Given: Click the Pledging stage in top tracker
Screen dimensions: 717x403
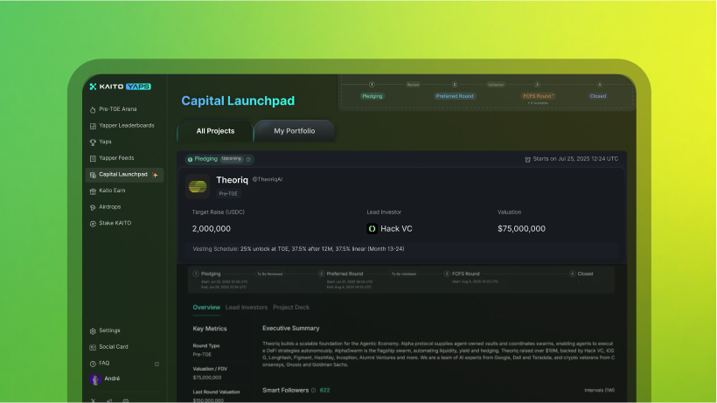Looking at the screenshot, I should point(372,96).
